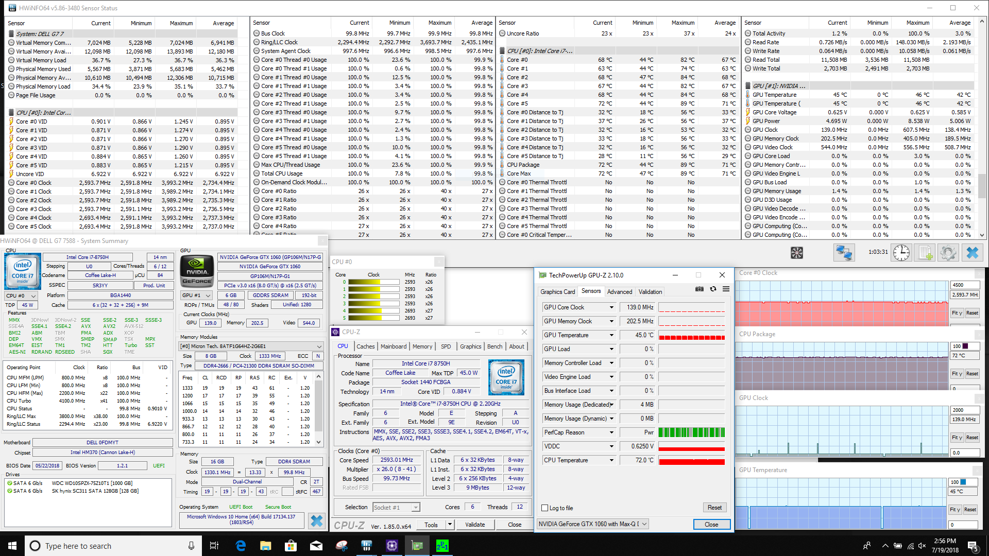
Task: Click the green Prime95 taskbar icon
Action: pyautogui.click(x=442, y=546)
